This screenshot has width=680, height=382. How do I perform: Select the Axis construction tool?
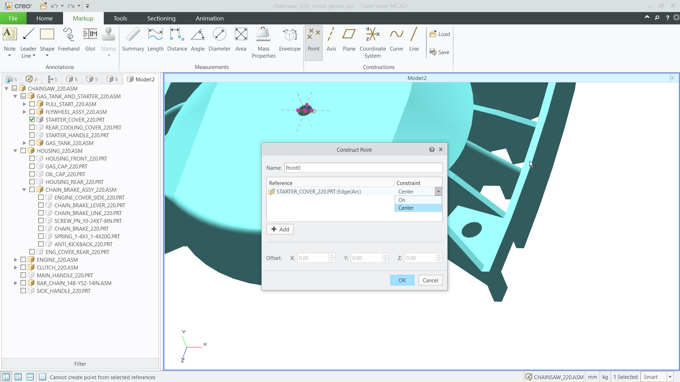[331, 40]
